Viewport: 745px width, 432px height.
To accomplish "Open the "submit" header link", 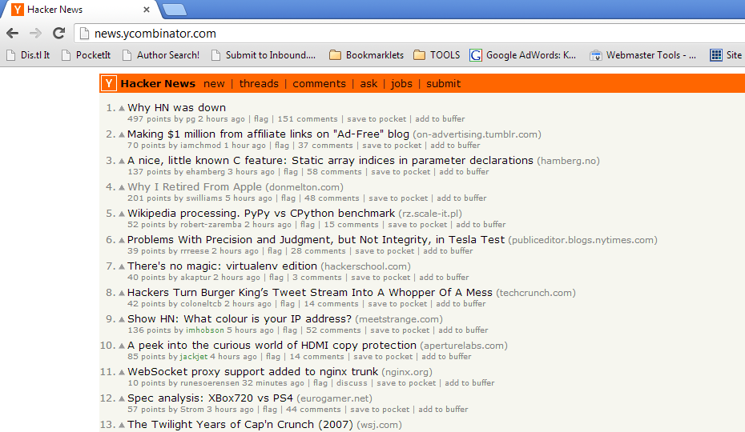I will tap(443, 83).
